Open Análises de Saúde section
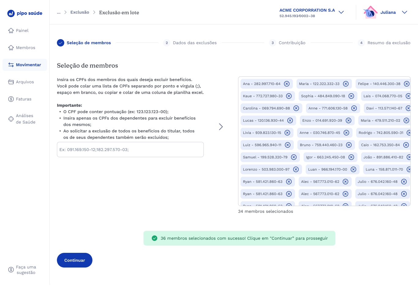 tap(25, 119)
